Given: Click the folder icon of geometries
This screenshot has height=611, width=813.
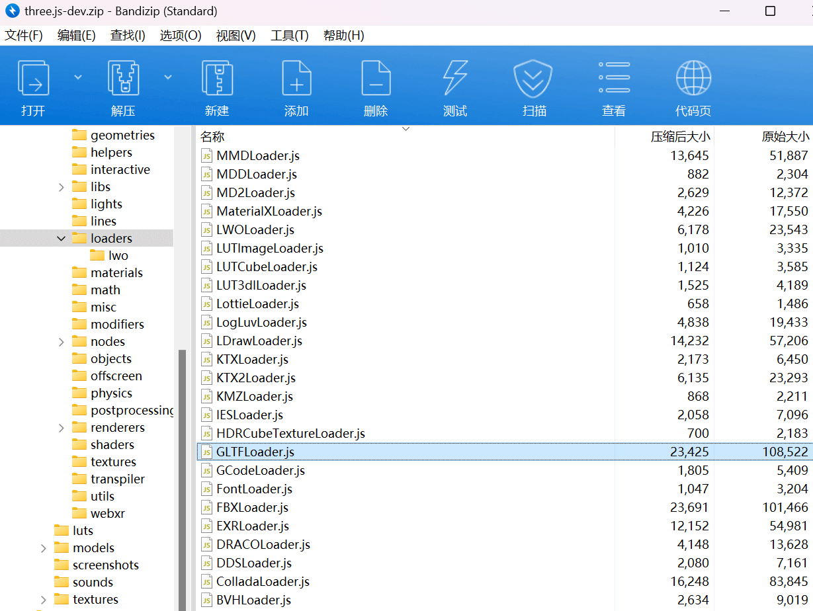Looking at the screenshot, I should coord(79,135).
